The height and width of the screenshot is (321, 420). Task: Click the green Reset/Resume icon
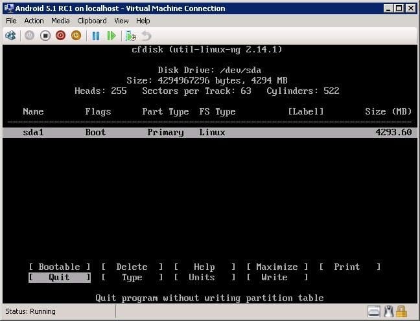(x=111, y=36)
